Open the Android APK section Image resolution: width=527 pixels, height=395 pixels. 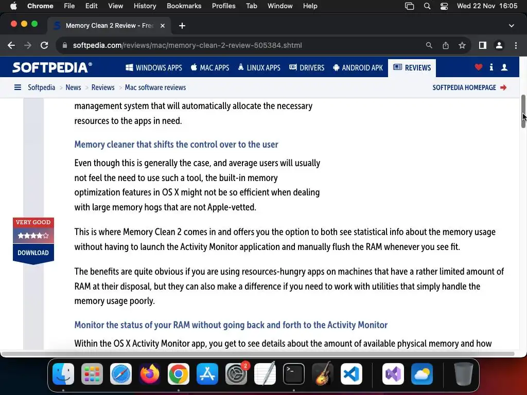point(358,68)
